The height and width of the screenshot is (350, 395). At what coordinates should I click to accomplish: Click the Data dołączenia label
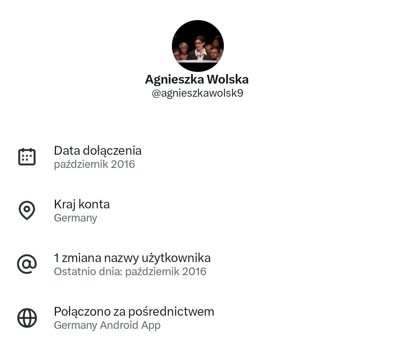coord(98,151)
